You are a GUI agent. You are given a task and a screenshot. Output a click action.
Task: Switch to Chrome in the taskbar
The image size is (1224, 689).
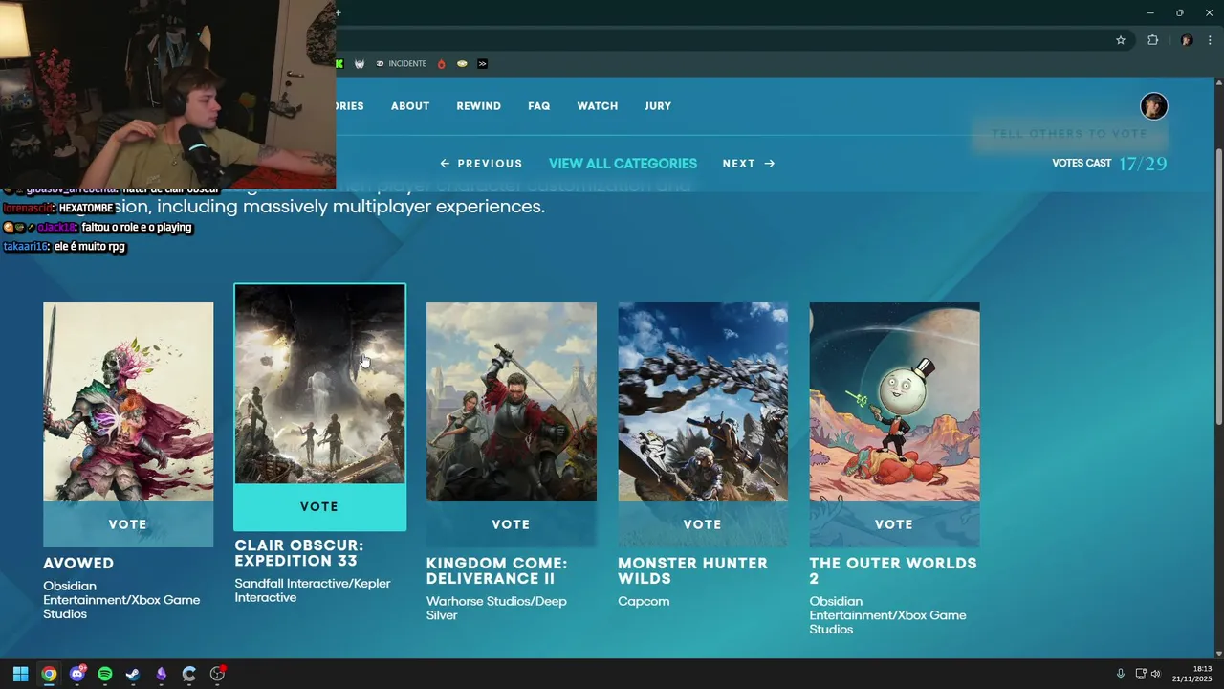point(49,674)
